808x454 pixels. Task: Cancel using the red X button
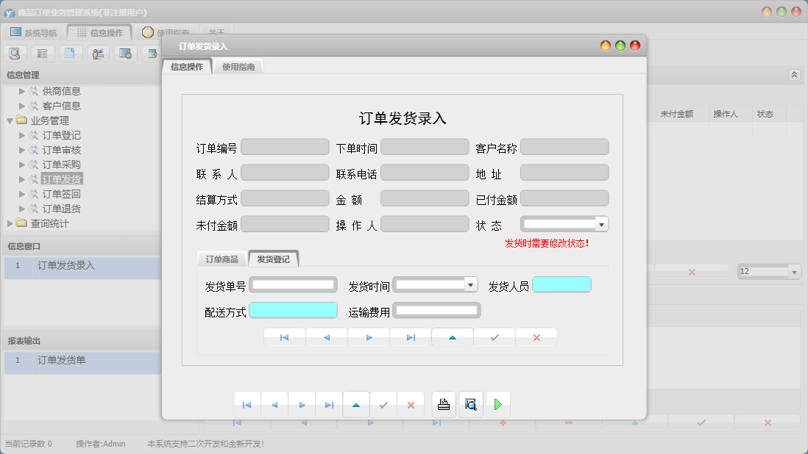tap(411, 404)
